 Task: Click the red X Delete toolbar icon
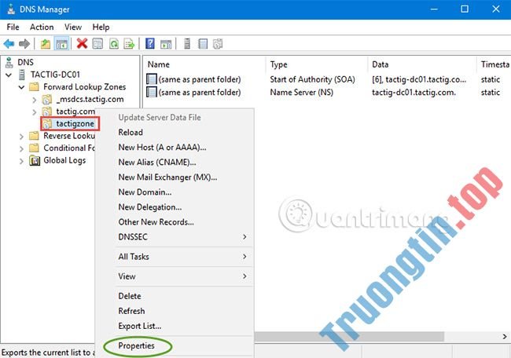tap(82, 43)
